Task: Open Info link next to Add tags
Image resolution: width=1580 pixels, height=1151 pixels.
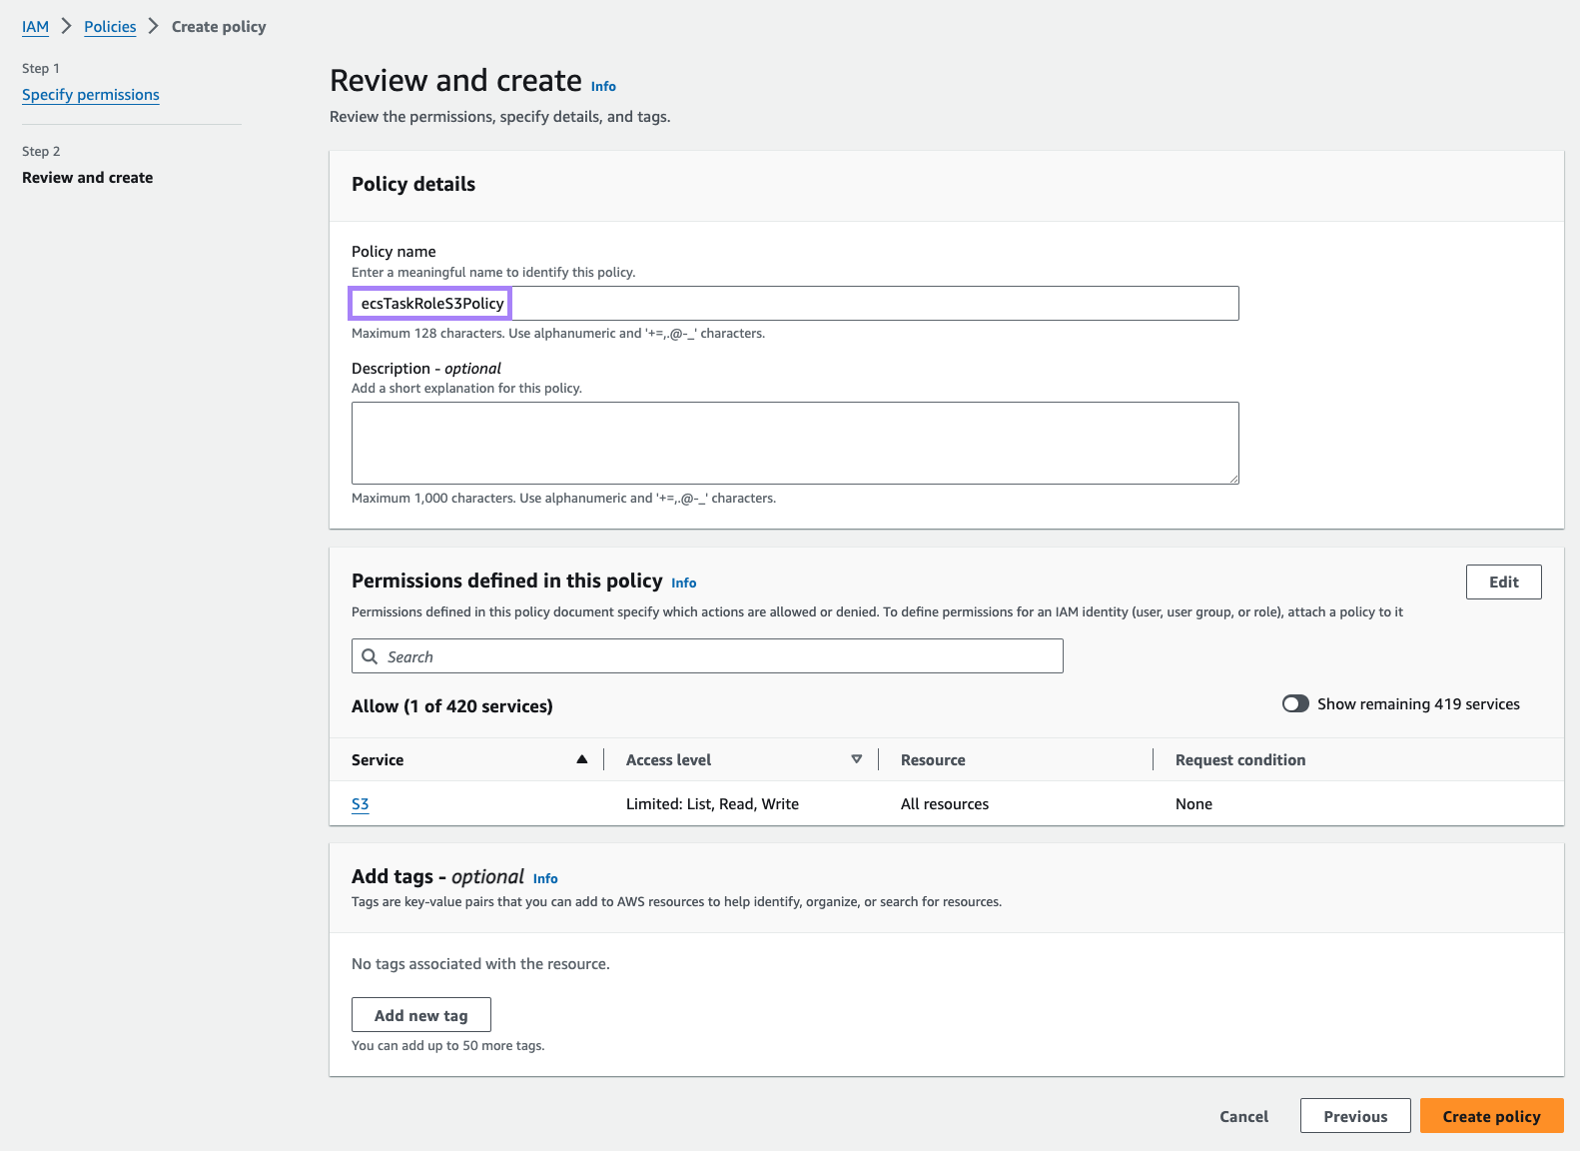Action: coord(544,878)
